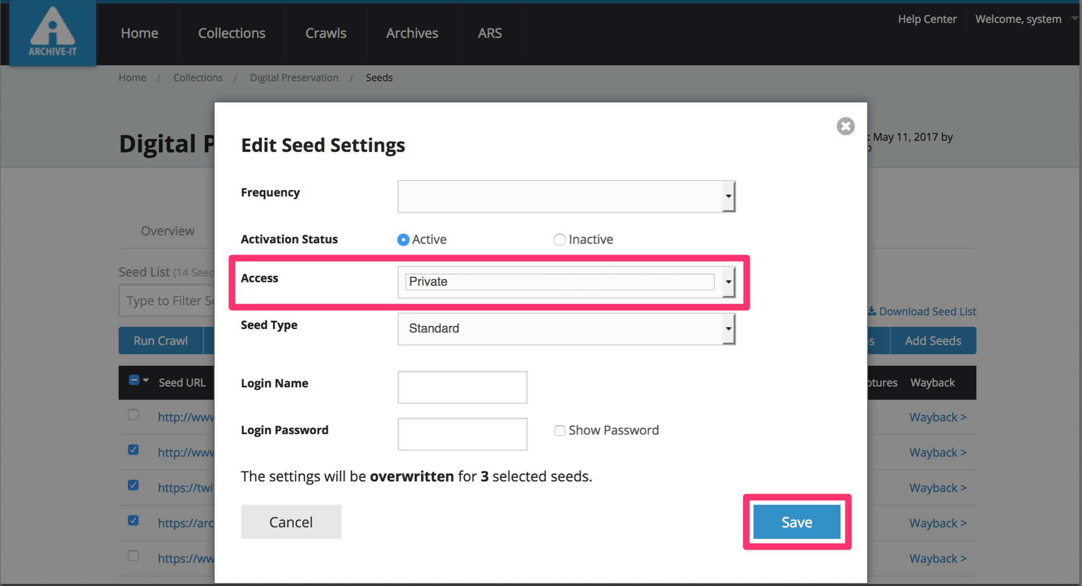Uncheck the second seed row checkbox

(133, 450)
